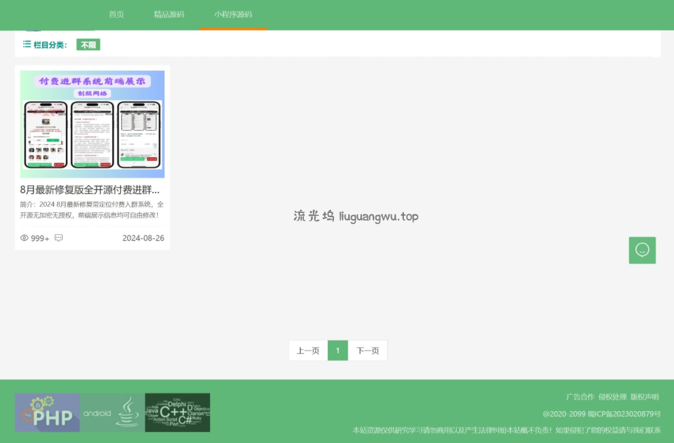The height and width of the screenshot is (443, 674).
Task: Open the 侵权处理 footer link
Action: [612, 397]
